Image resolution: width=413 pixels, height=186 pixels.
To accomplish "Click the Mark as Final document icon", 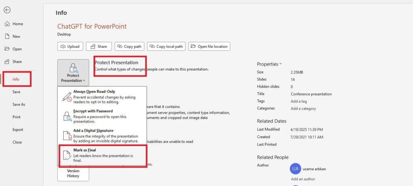I will (67, 155).
